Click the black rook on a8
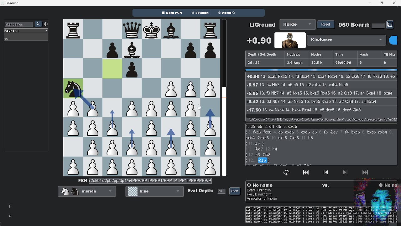 [73, 30]
